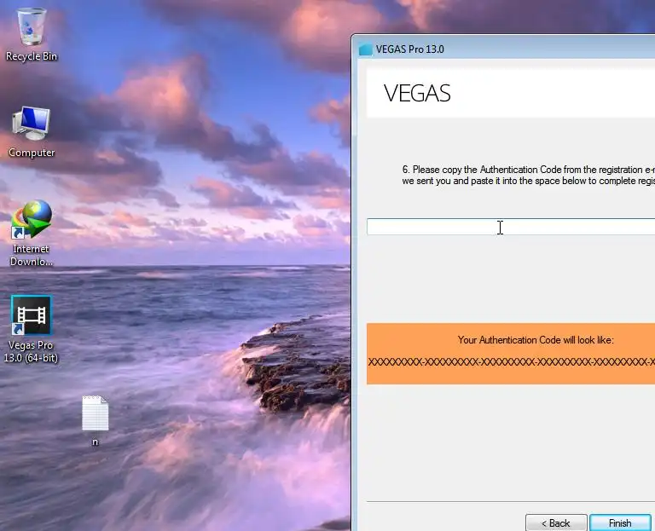
Task: Click 'Your Authentication Code will look like' text
Action: pyautogui.click(x=536, y=340)
